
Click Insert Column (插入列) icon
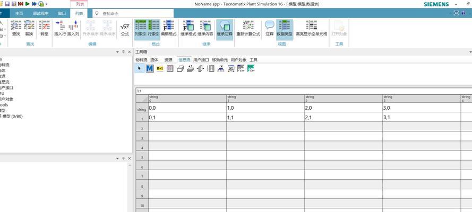(x=73, y=28)
